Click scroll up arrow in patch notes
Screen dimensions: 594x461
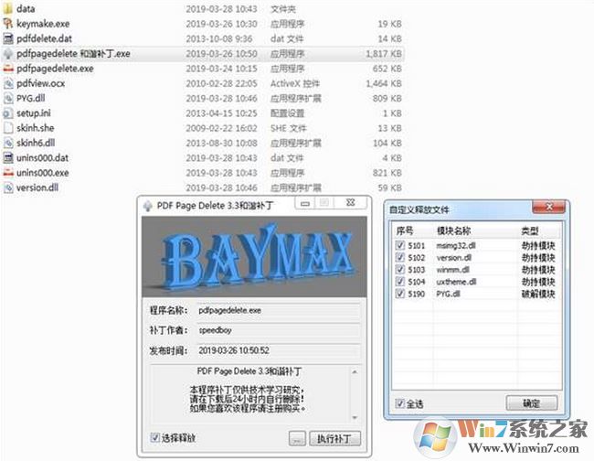point(355,372)
